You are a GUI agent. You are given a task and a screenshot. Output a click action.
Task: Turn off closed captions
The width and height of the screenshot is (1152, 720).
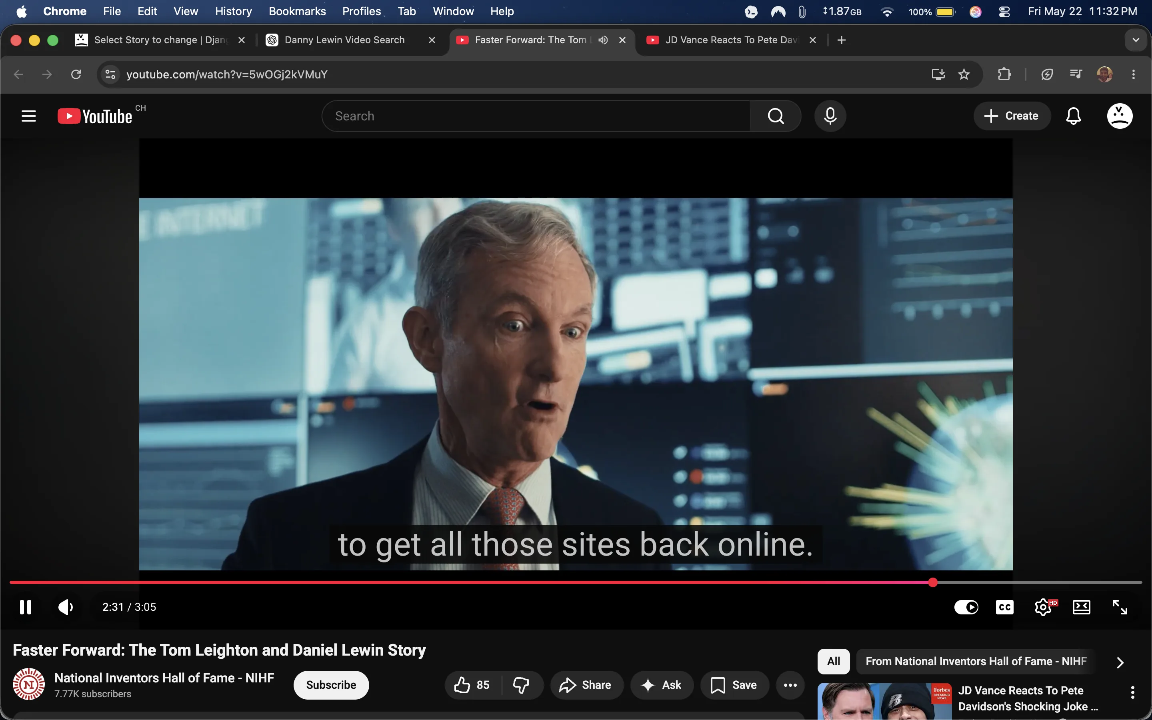[1004, 607]
